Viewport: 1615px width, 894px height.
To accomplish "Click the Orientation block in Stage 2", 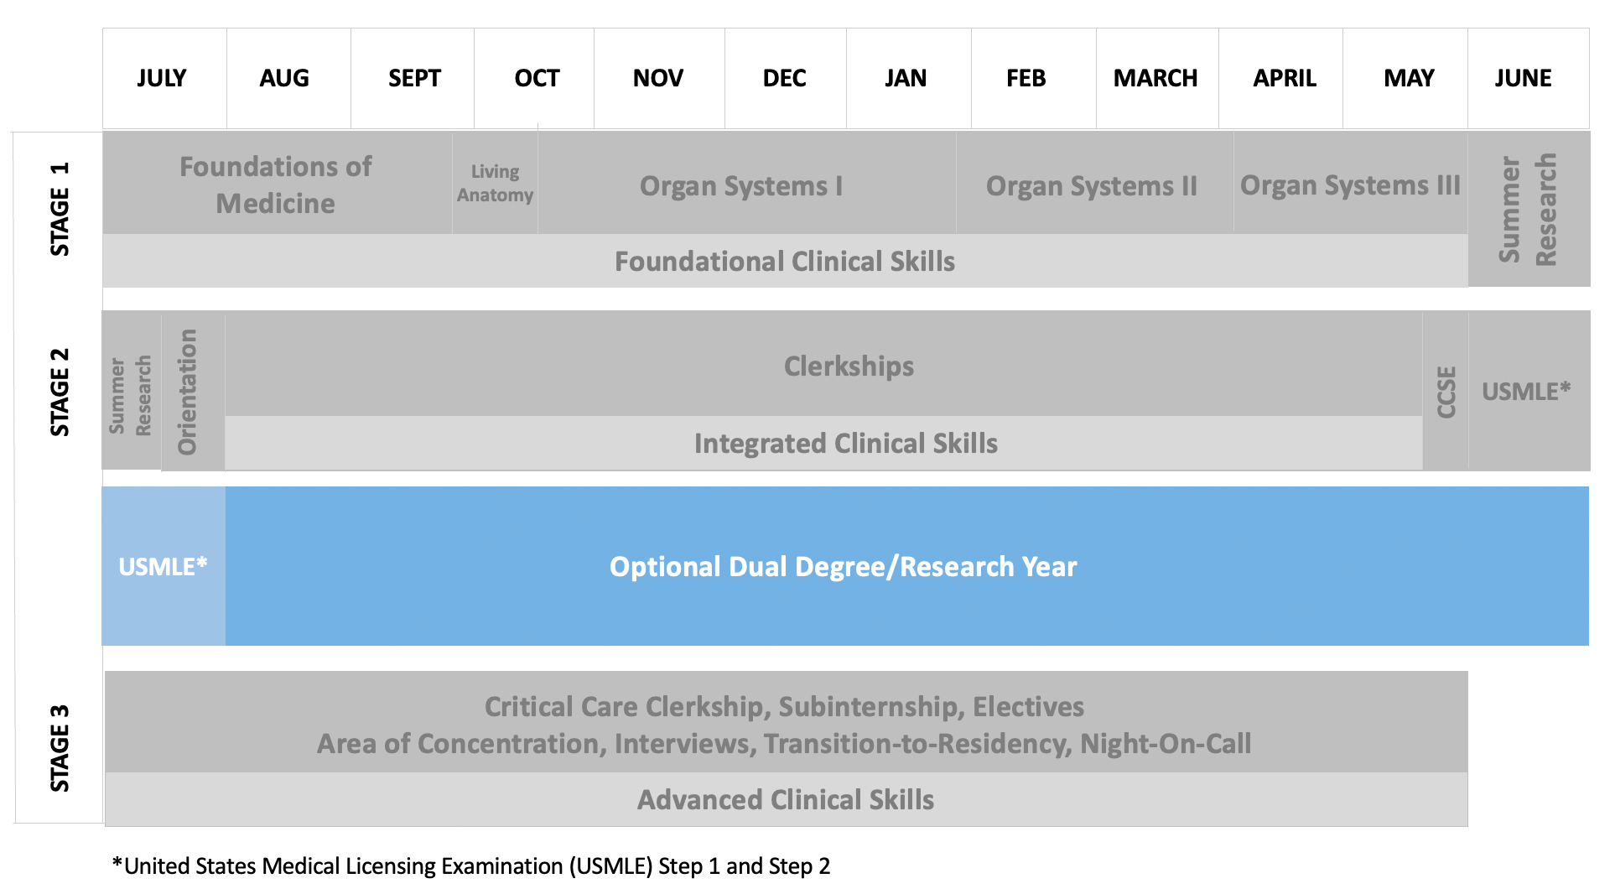I will tap(189, 391).
